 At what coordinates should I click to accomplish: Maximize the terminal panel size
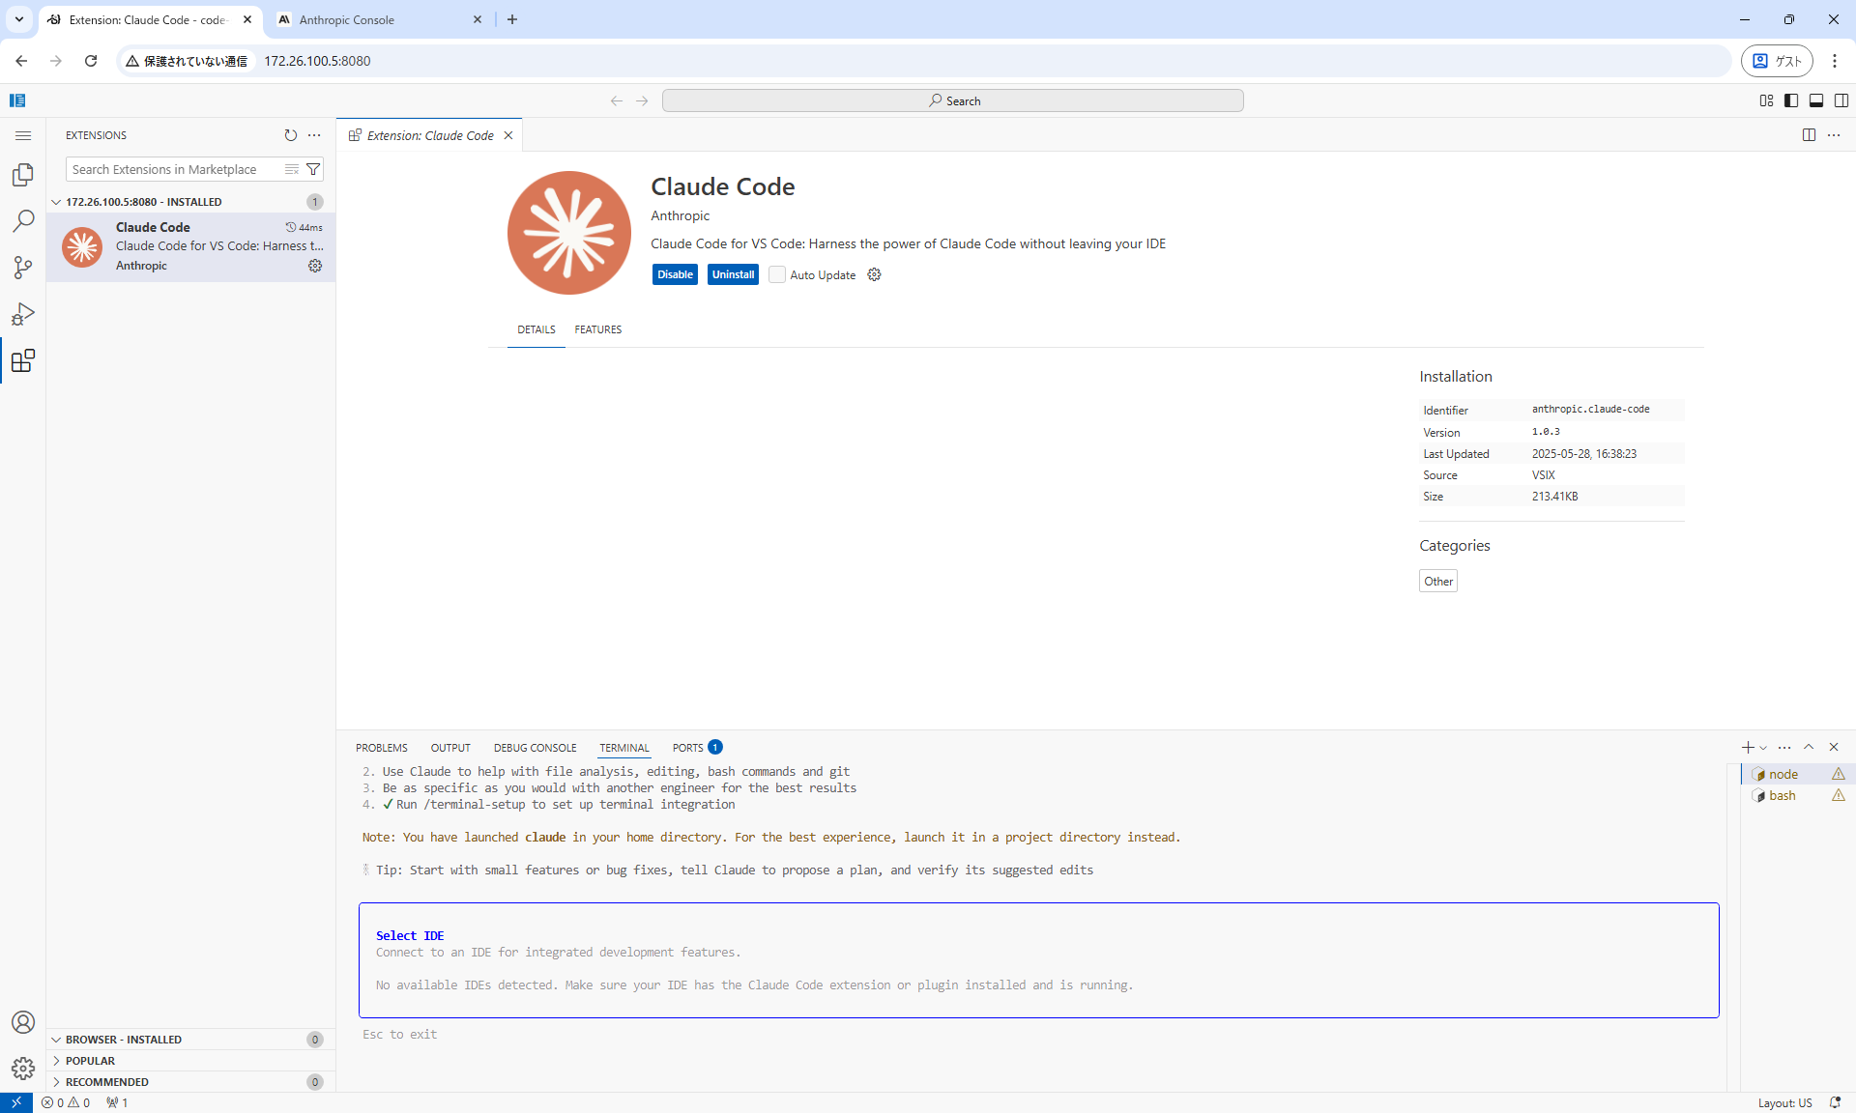1809,747
